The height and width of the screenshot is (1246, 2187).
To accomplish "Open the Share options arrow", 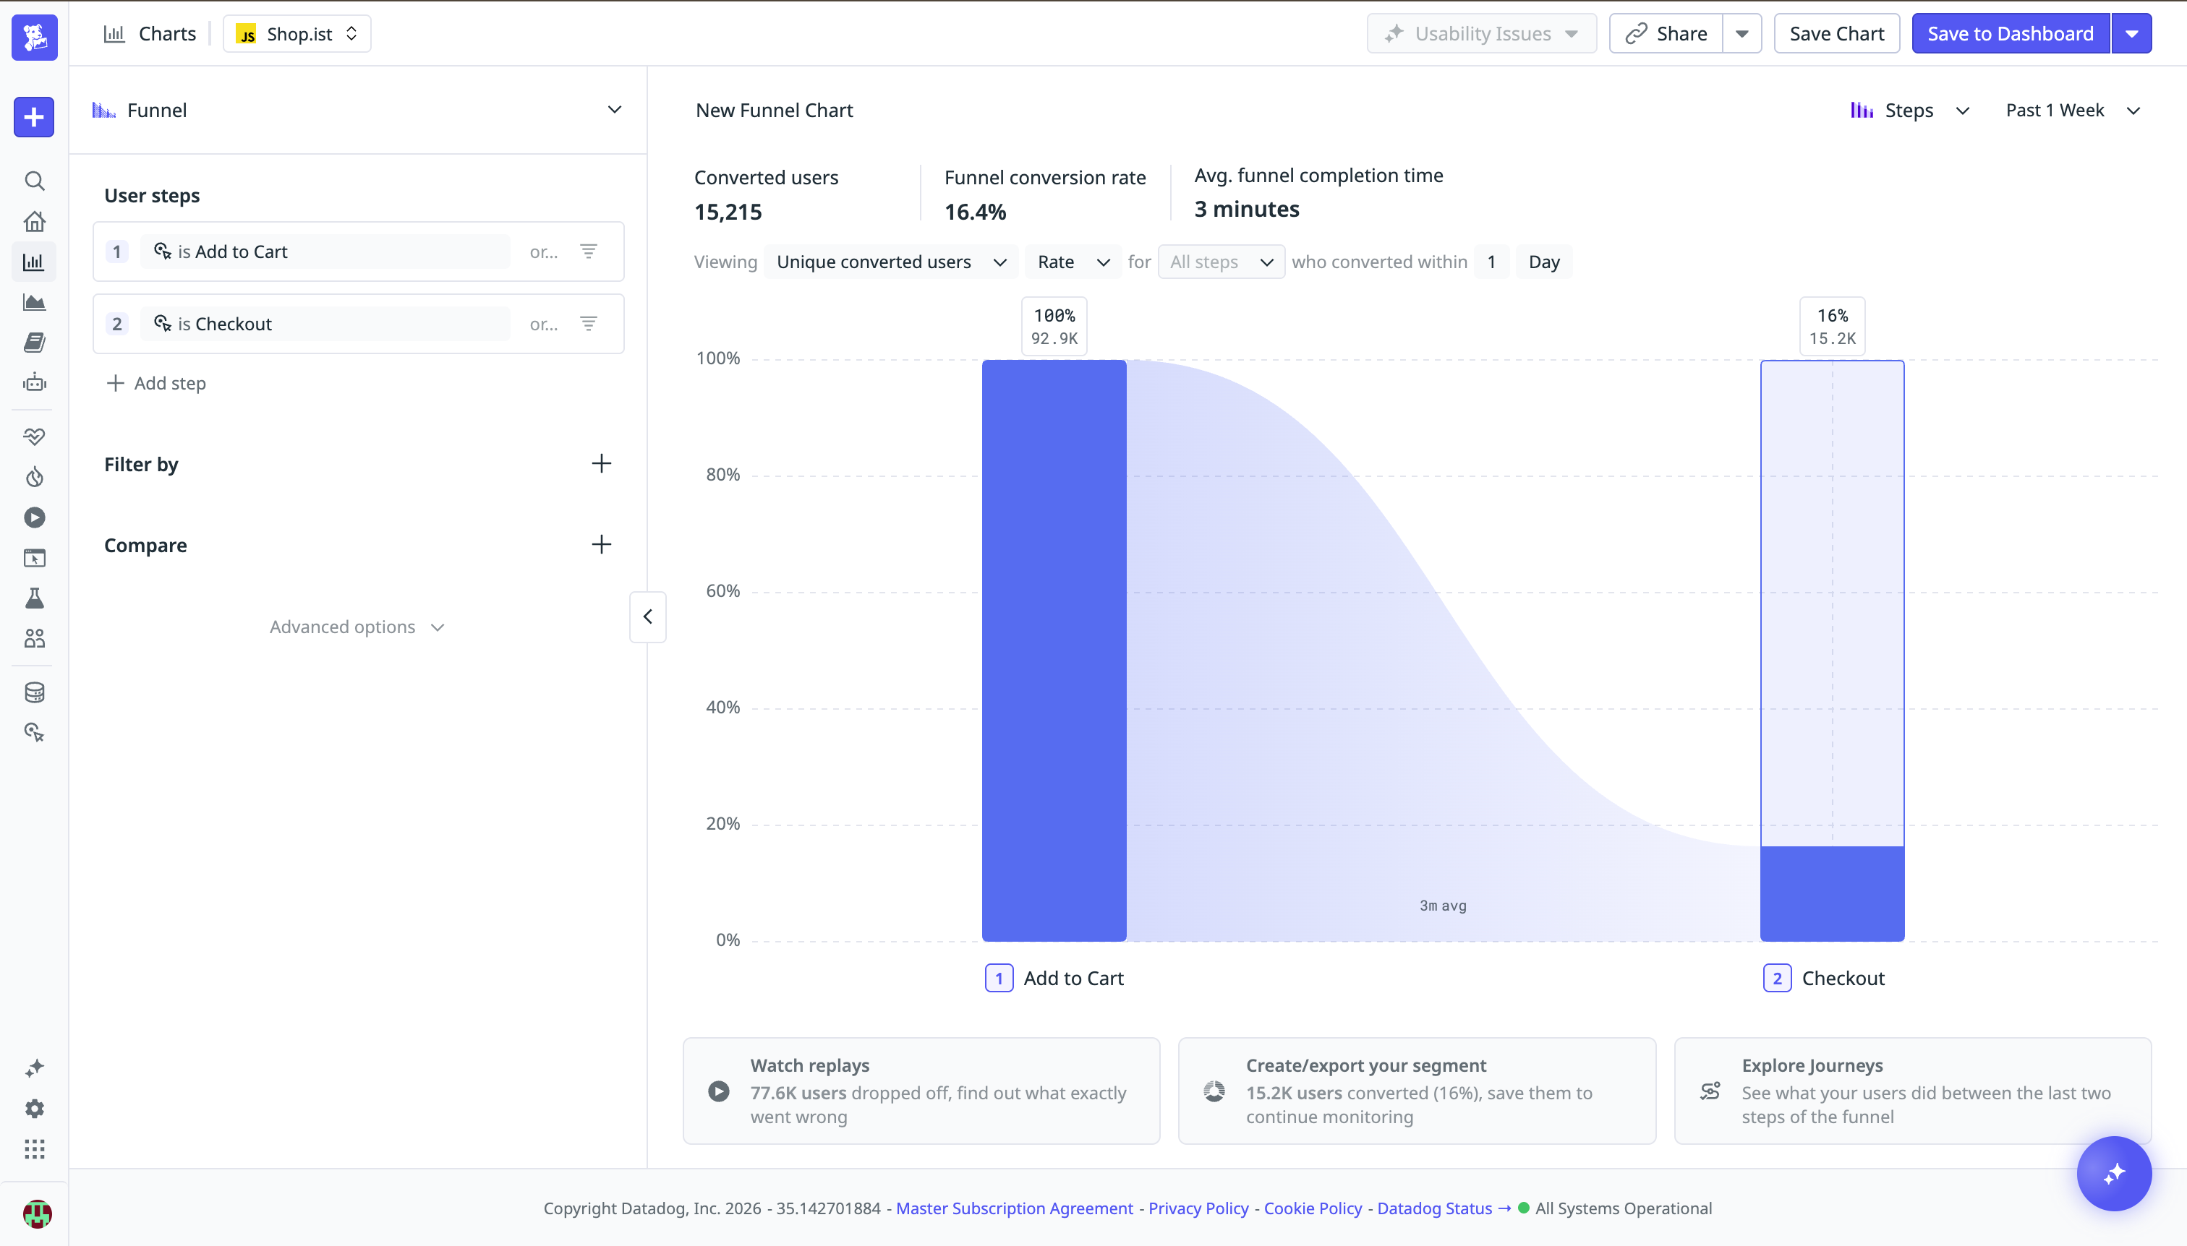I will pos(1741,33).
